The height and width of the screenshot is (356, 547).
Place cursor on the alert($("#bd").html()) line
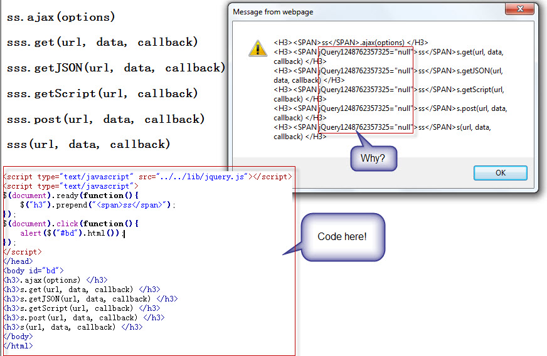[x=77, y=233]
